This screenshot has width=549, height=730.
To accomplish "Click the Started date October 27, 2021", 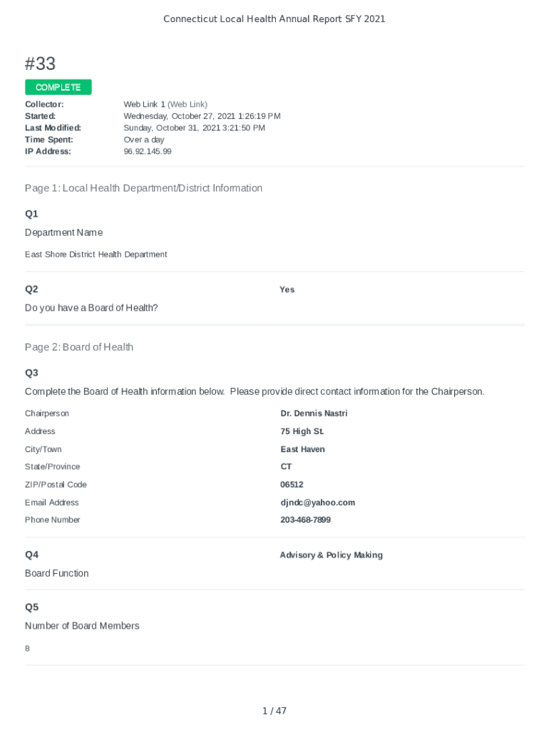I will [202, 115].
